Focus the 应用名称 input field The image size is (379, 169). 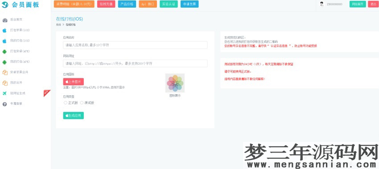pos(135,45)
